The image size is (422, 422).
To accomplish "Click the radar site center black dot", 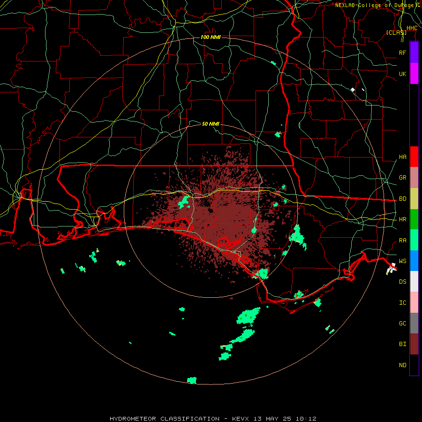I will (210, 211).
